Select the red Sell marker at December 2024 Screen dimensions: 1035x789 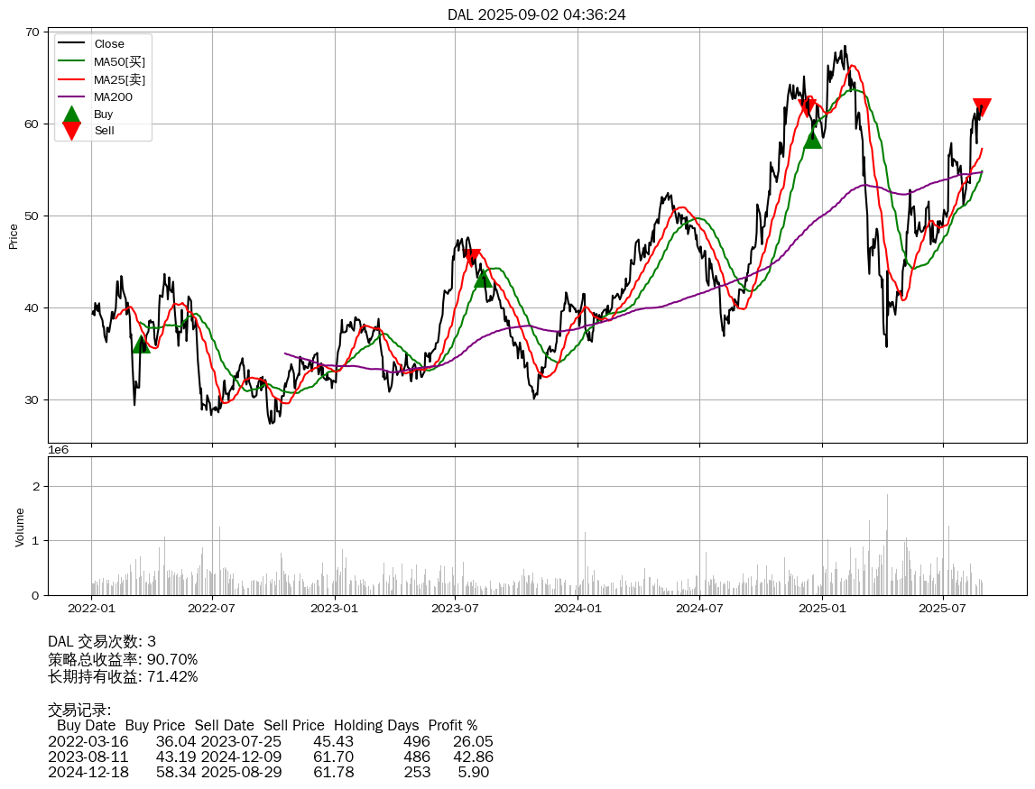click(807, 107)
